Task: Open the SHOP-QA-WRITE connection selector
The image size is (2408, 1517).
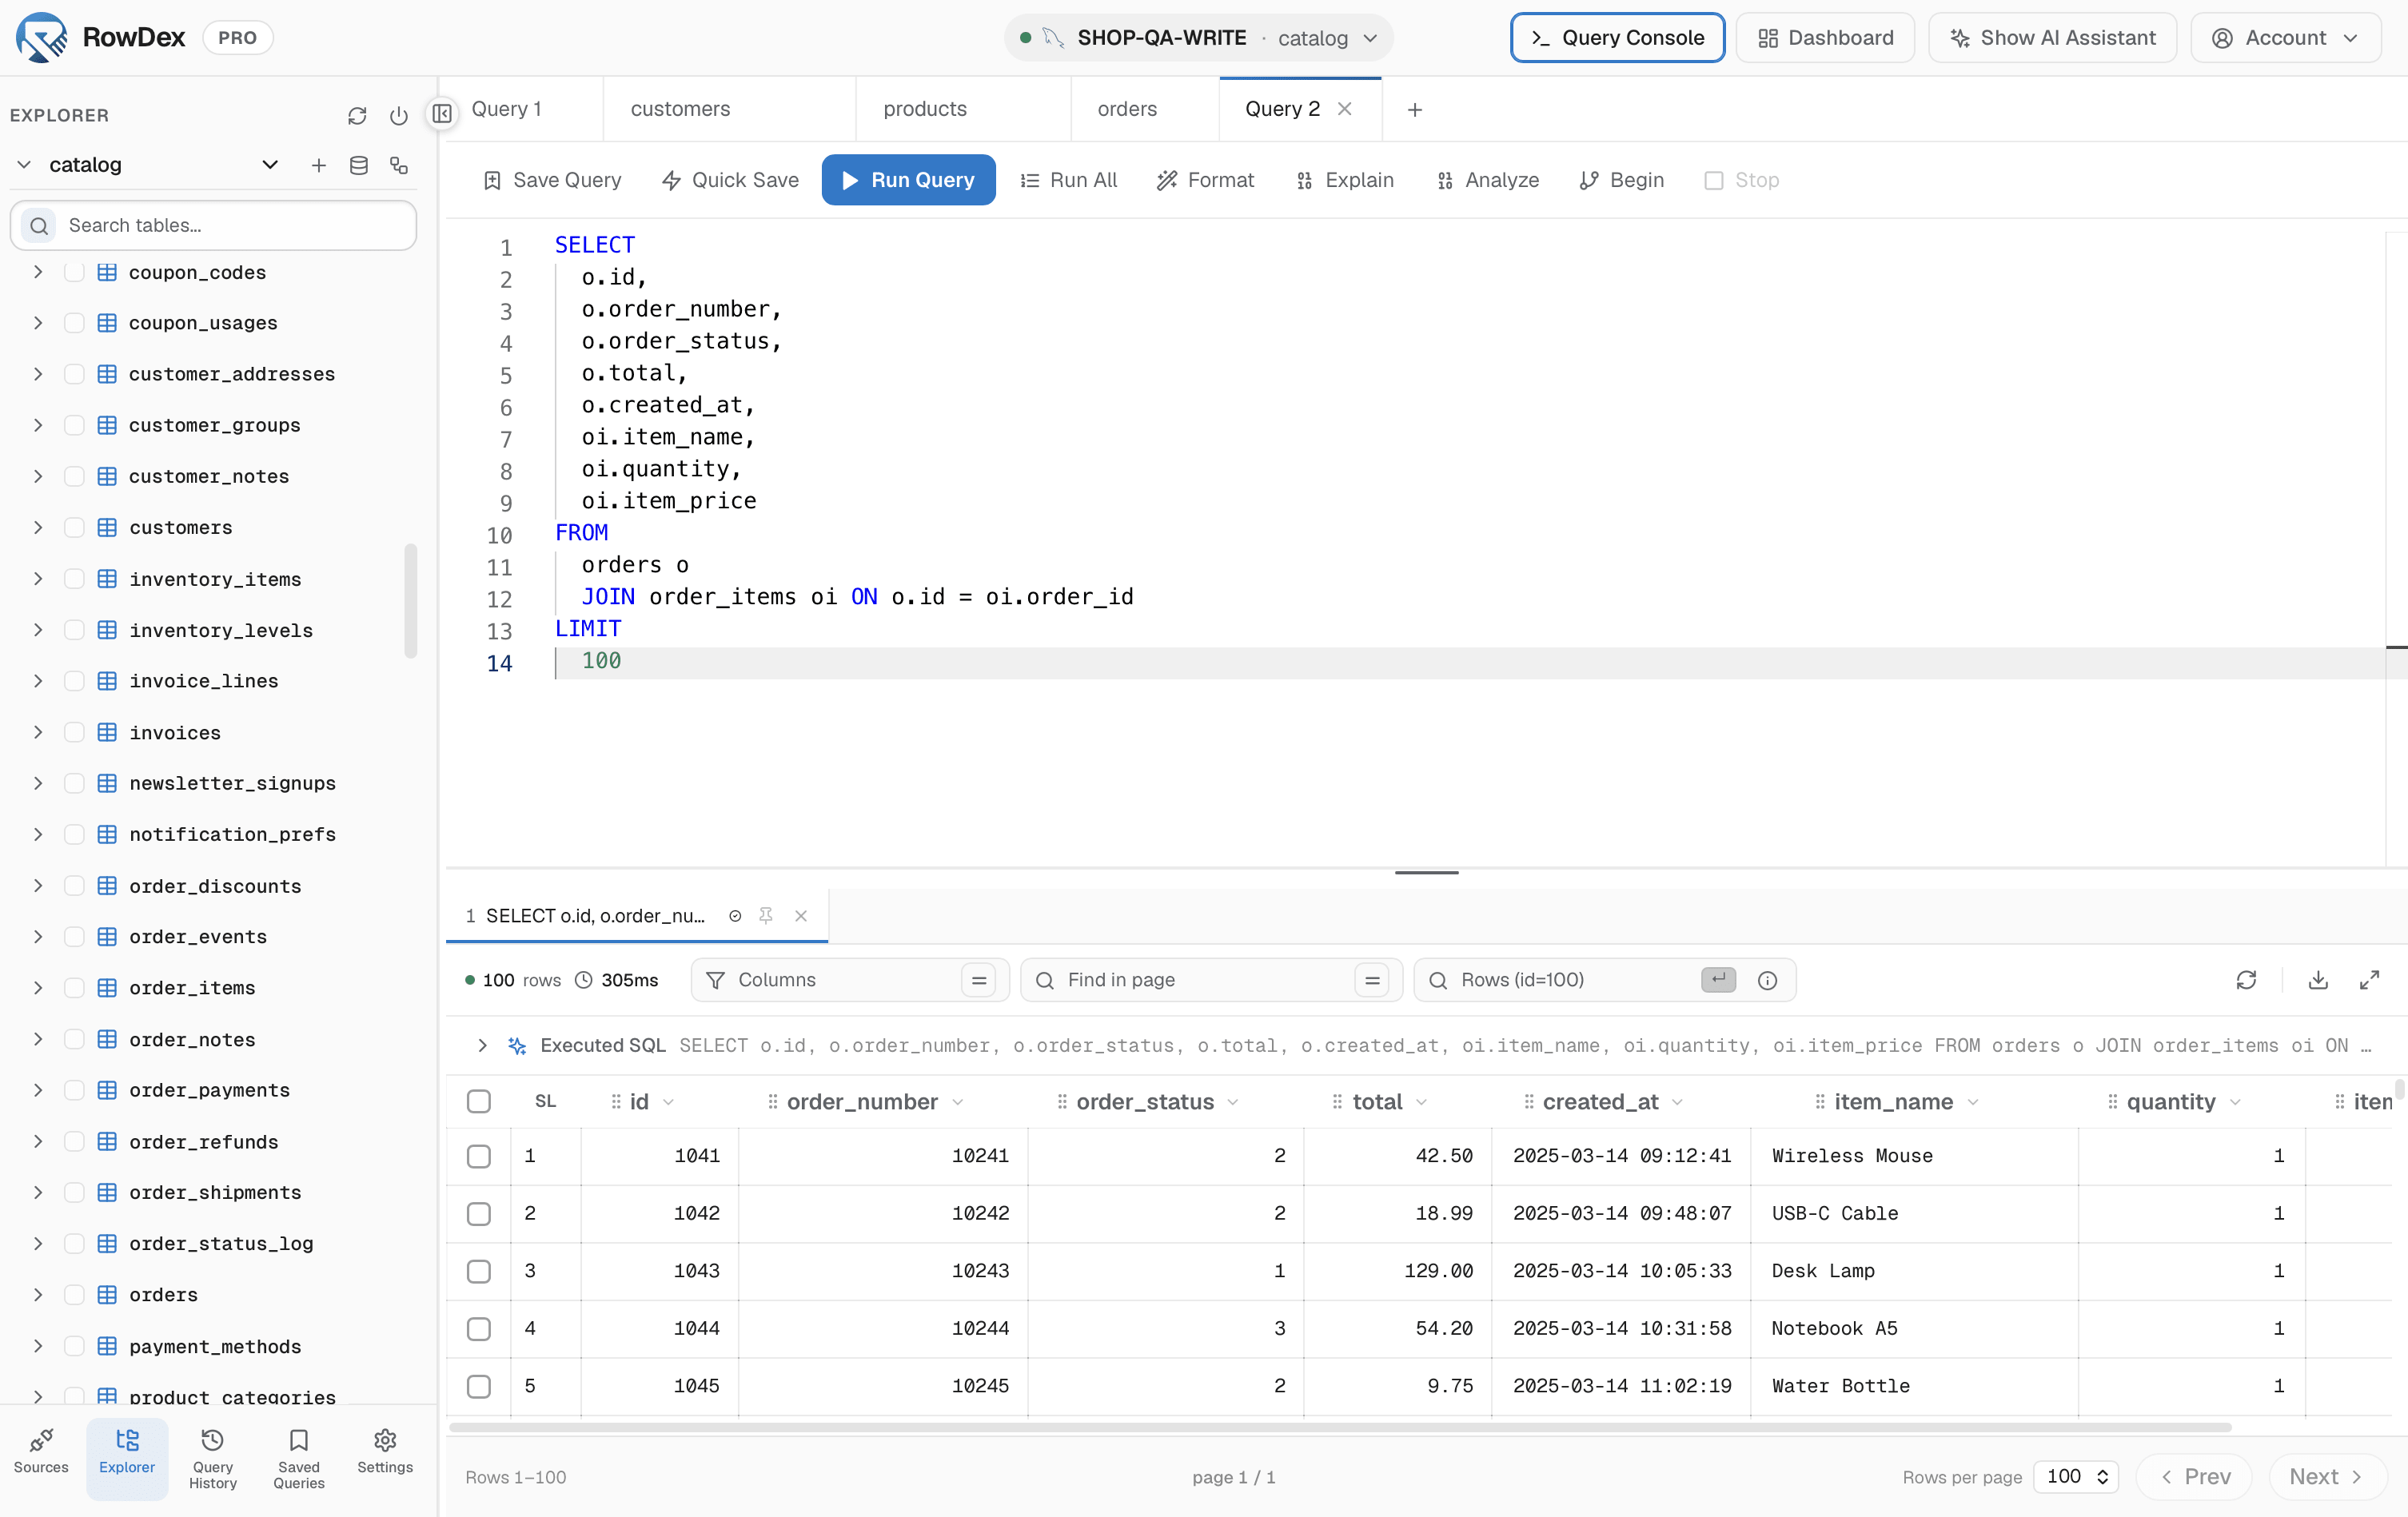Action: [1198, 38]
